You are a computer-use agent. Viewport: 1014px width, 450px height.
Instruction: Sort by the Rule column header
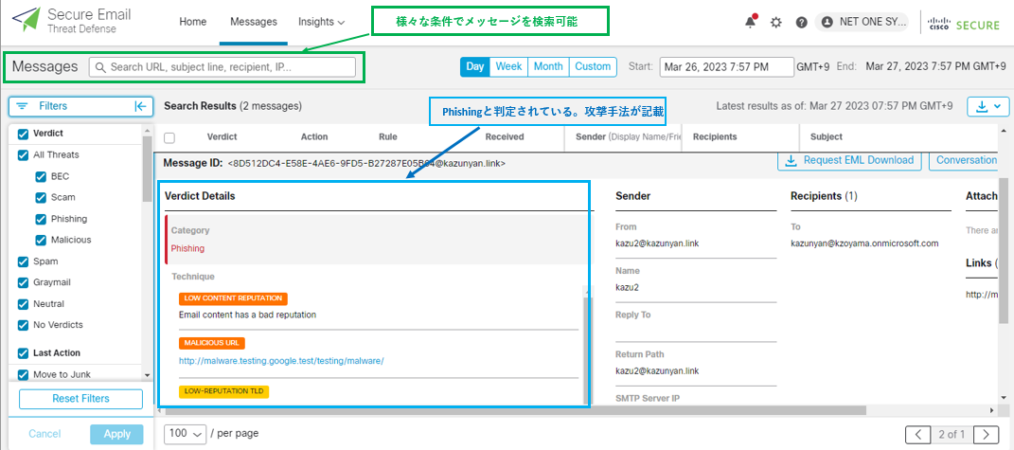click(388, 137)
